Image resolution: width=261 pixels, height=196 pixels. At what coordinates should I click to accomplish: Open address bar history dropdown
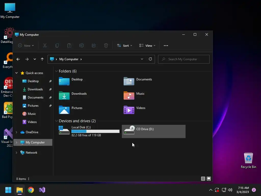point(142,59)
